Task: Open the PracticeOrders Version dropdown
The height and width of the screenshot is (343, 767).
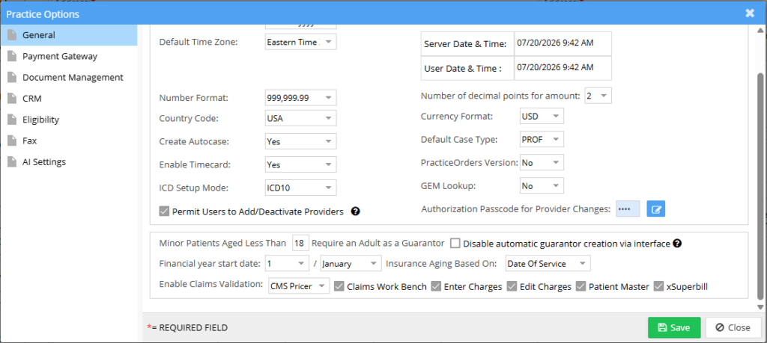Action: click(542, 162)
